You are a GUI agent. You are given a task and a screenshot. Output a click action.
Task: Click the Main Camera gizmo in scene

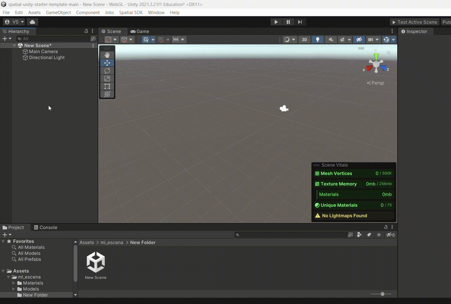(284, 109)
